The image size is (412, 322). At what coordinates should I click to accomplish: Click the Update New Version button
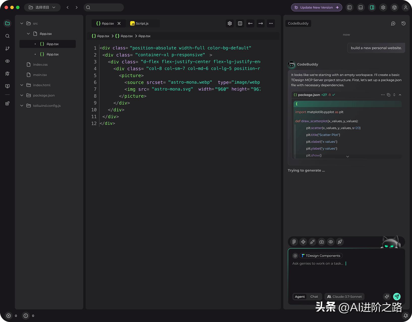click(316, 7)
